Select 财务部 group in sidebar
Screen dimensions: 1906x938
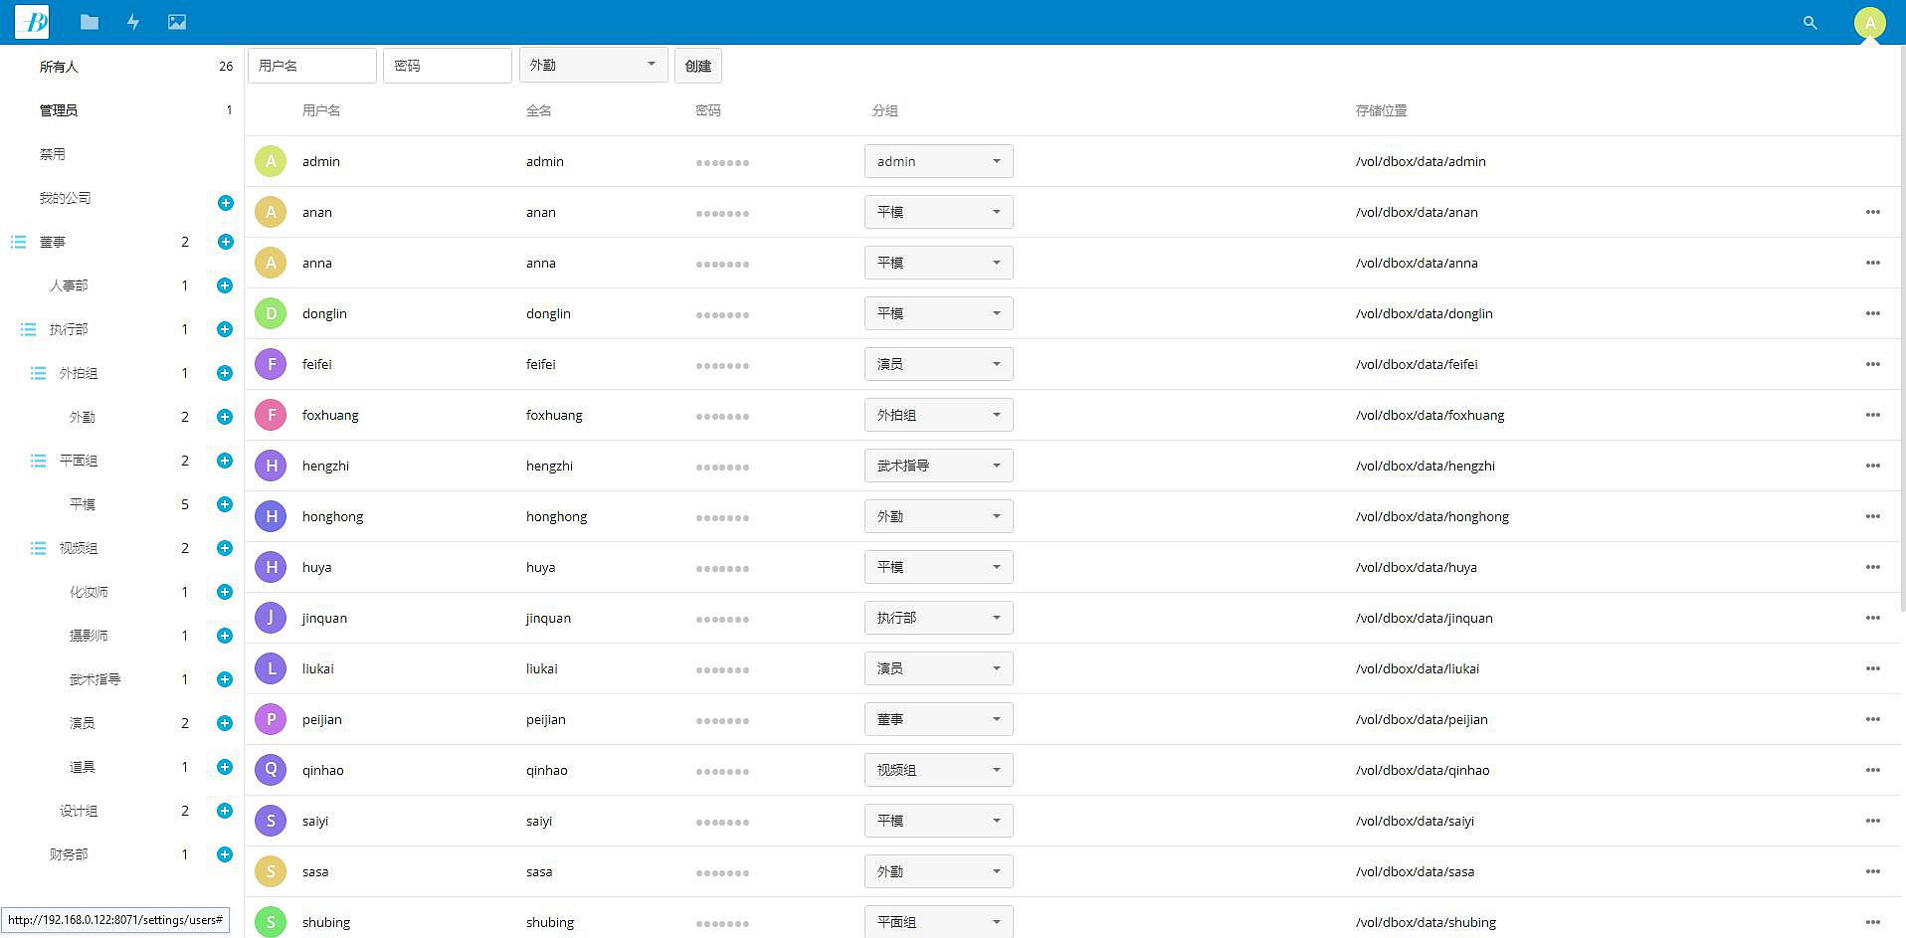click(x=69, y=854)
